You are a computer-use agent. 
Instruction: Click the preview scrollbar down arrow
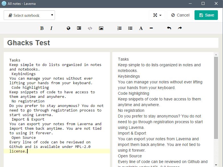coord(216,165)
